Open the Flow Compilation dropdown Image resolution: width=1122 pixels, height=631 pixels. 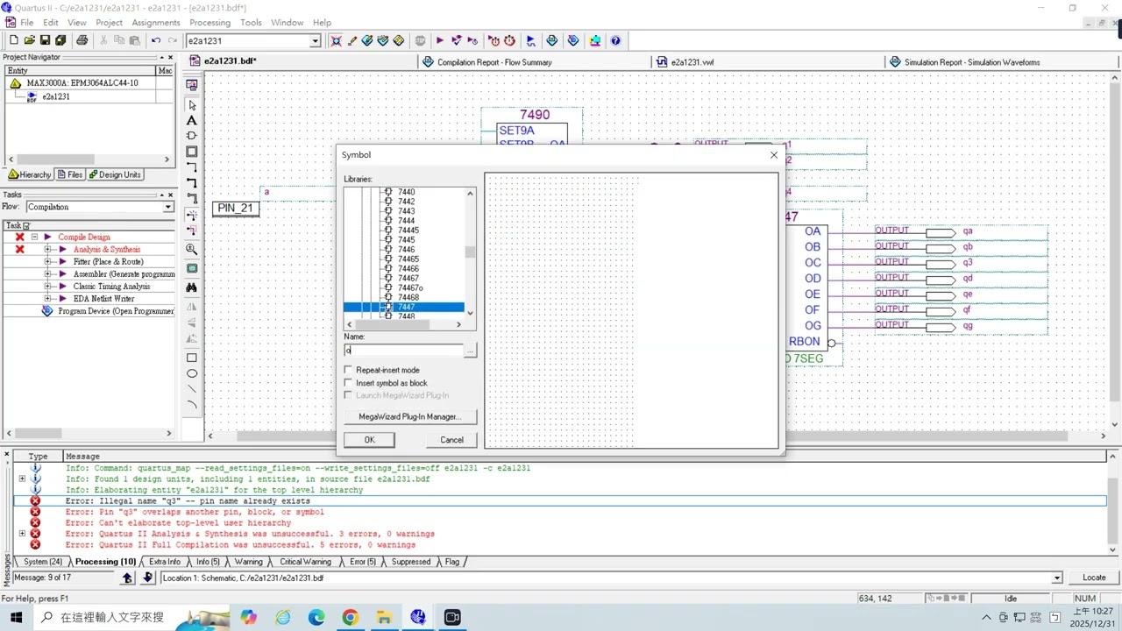[168, 207]
